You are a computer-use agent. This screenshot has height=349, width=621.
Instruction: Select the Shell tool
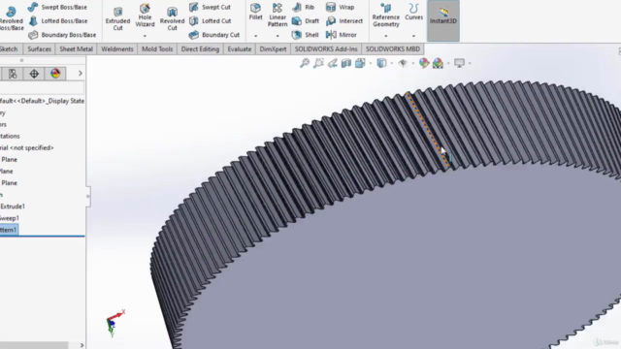click(x=306, y=35)
